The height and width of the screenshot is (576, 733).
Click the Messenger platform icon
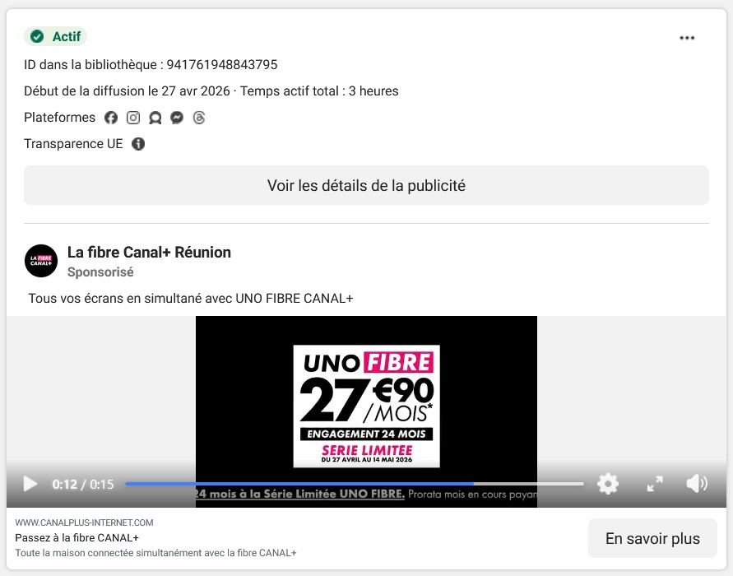click(177, 118)
